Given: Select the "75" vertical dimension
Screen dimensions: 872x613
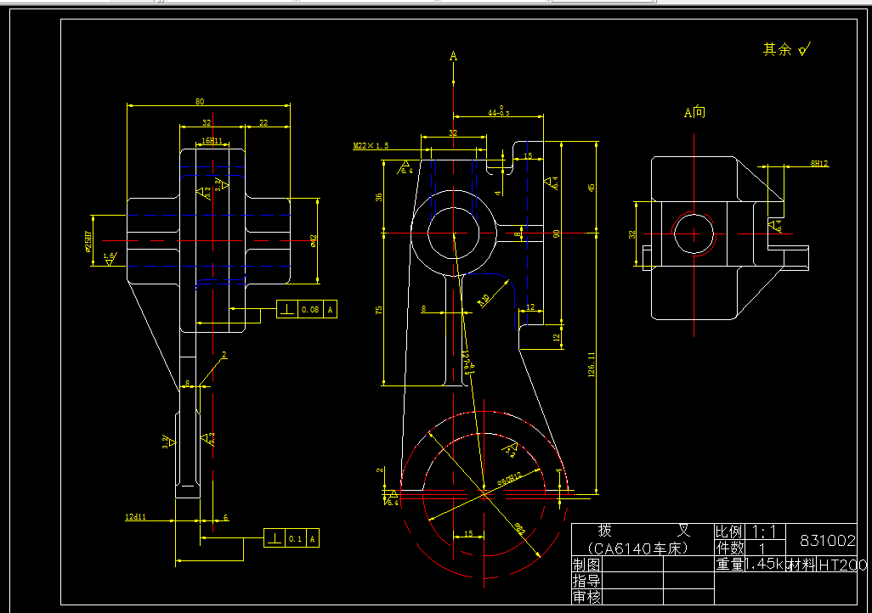Looking at the screenshot, I should pos(379,310).
